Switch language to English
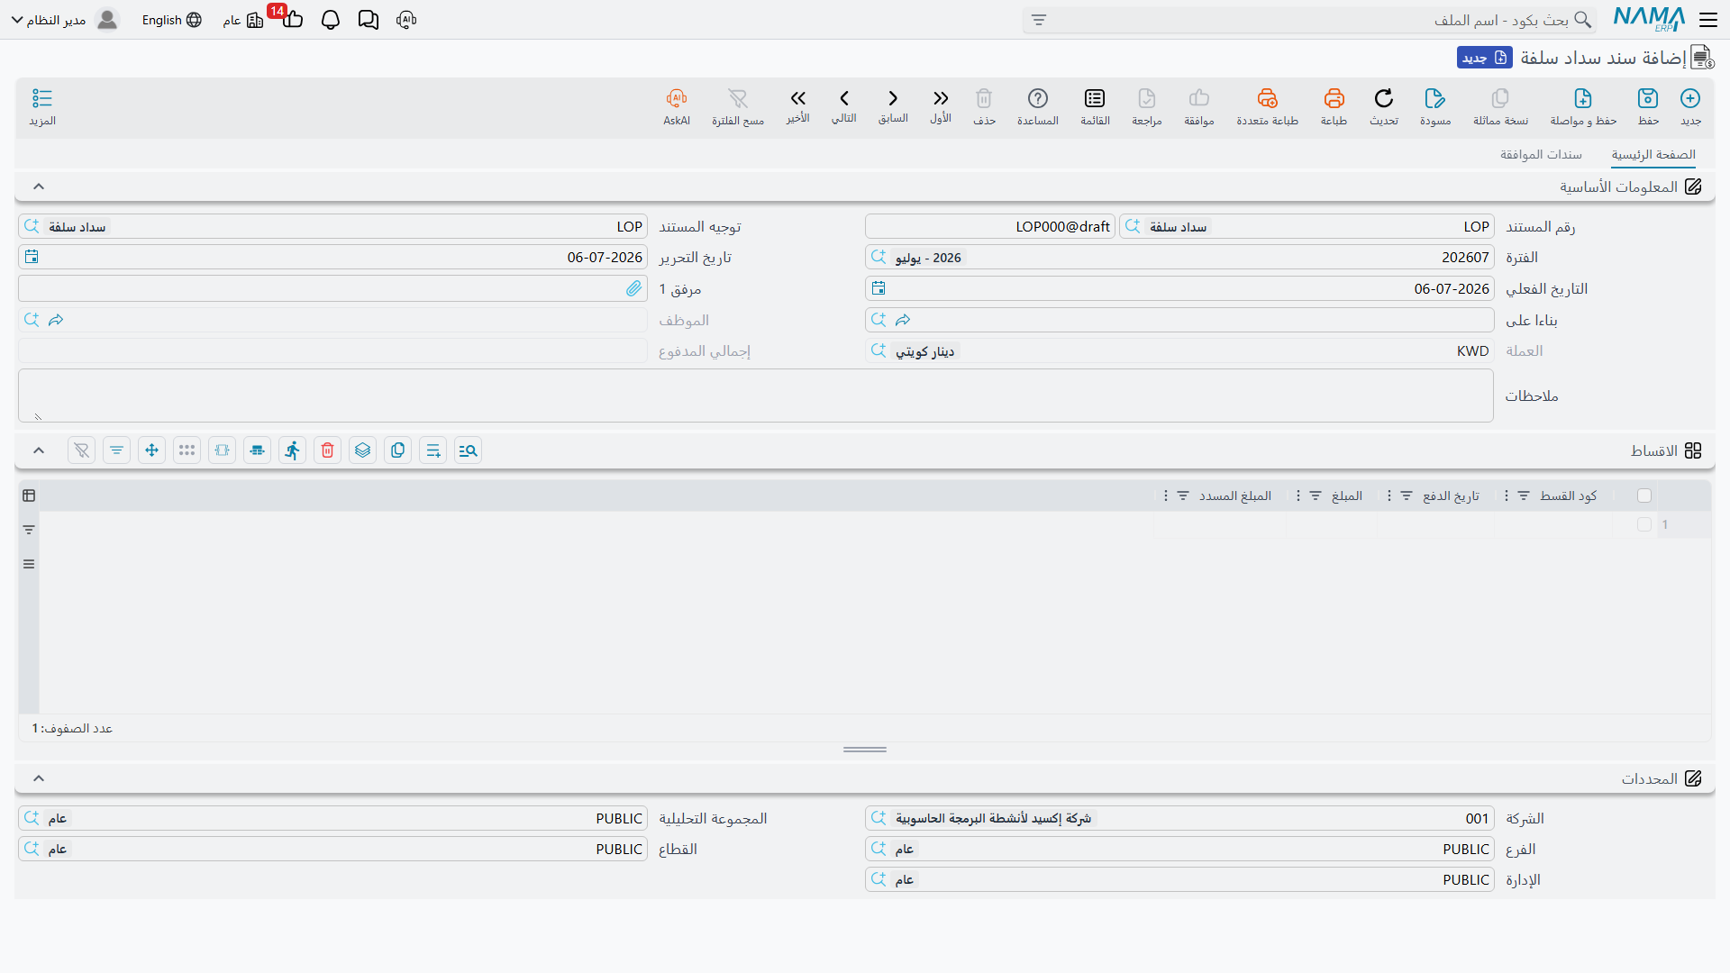This screenshot has width=1730, height=973. 171,20
